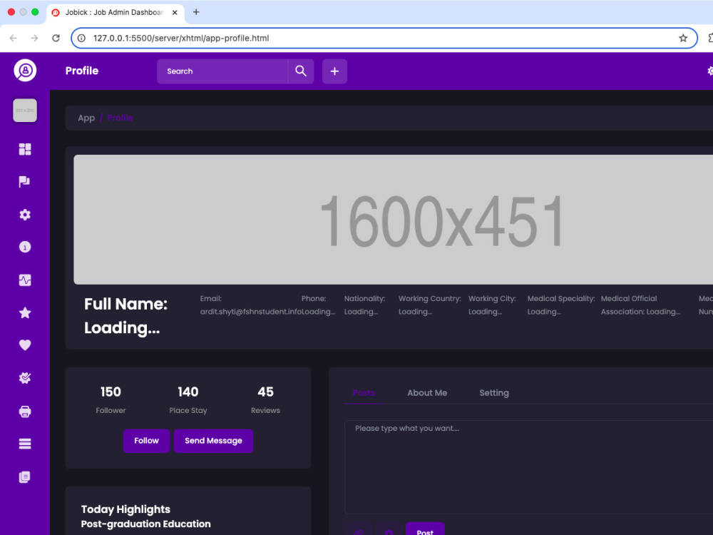Viewport: 713px width, 535px height.
Task: Select the stacked rows table icon in sidebar
Action: (25, 444)
